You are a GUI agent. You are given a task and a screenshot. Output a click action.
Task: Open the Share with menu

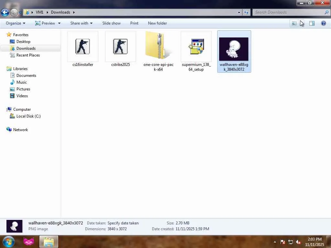[81, 23]
